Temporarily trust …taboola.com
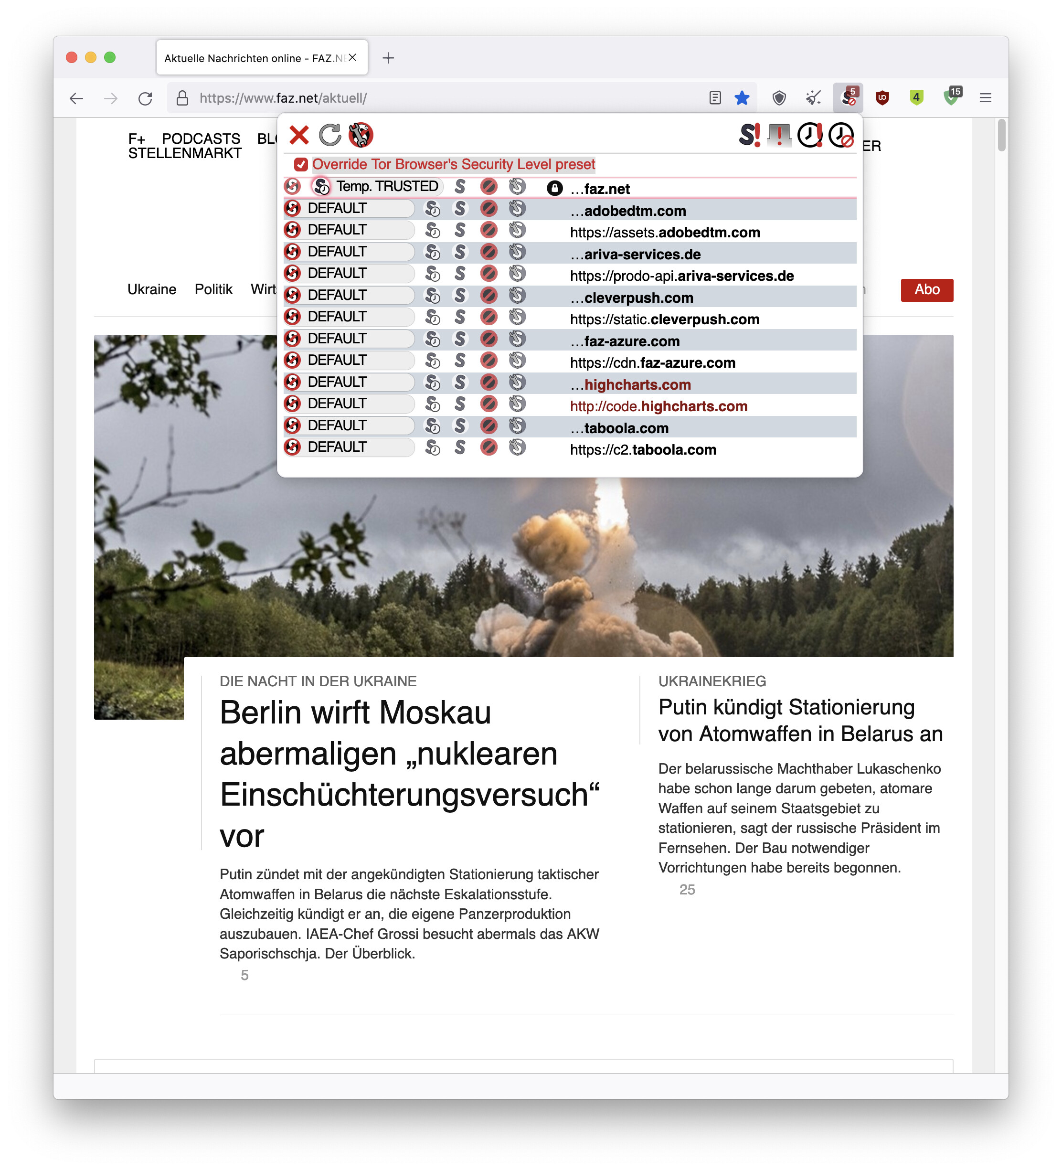1062x1170 pixels. [432, 426]
